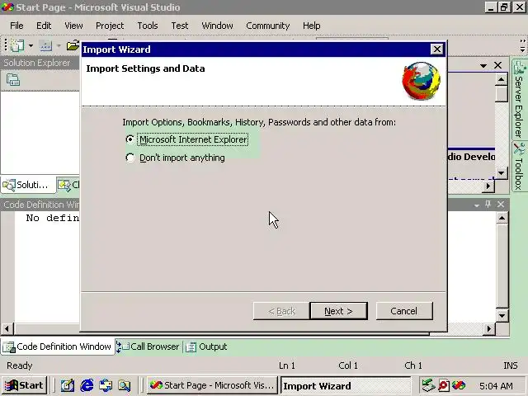Open the Project menu
Image resolution: width=528 pixels, height=396 pixels.
pyautogui.click(x=110, y=26)
